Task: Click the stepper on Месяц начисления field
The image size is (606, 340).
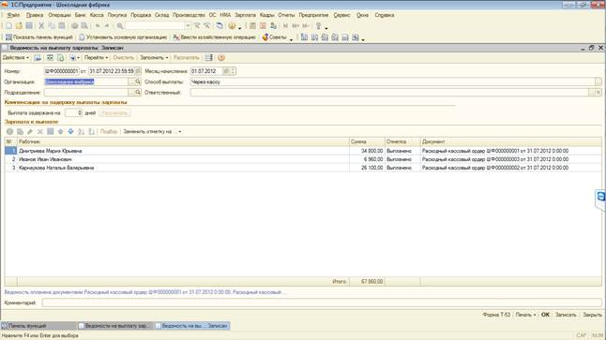Action: [233, 71]
